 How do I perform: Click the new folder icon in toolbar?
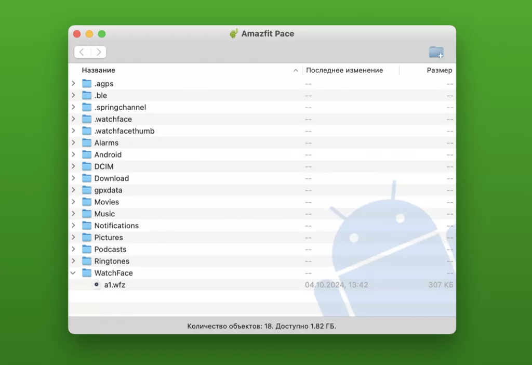coord(436,52)
